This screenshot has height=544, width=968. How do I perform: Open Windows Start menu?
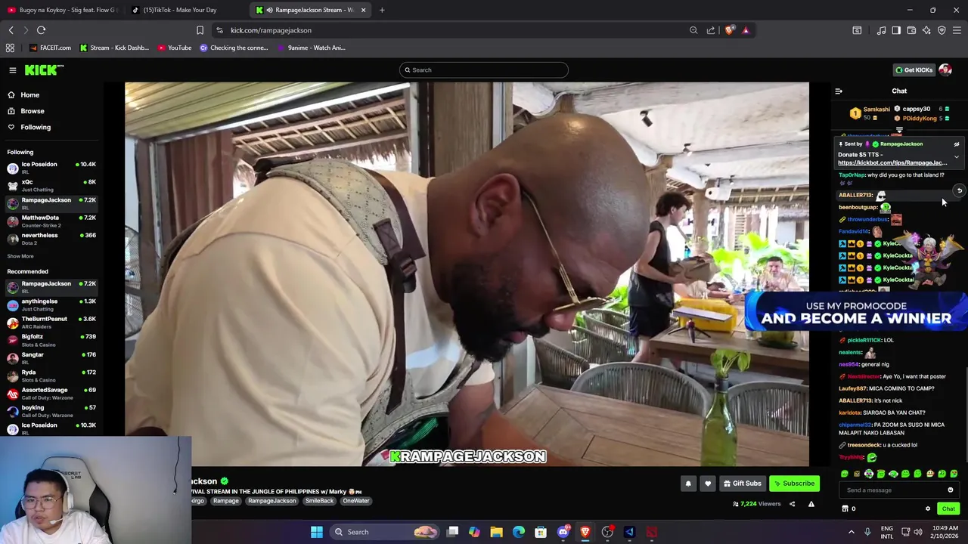point(317,532)
